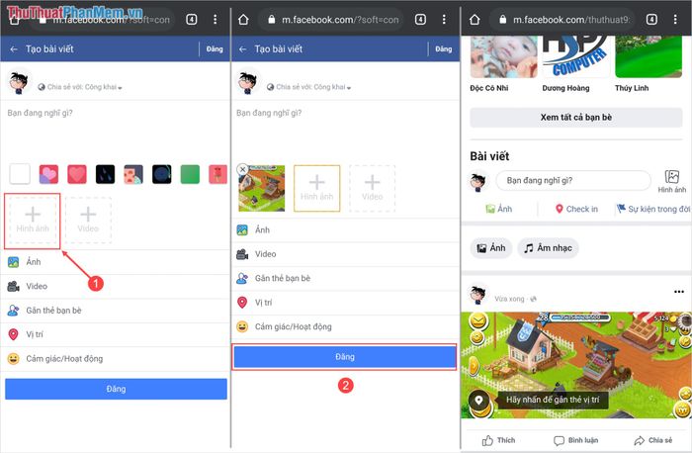Viewport: 692px width, 453px height.
Task: Click the Check in location pin icon
Action: coord(560,210)
